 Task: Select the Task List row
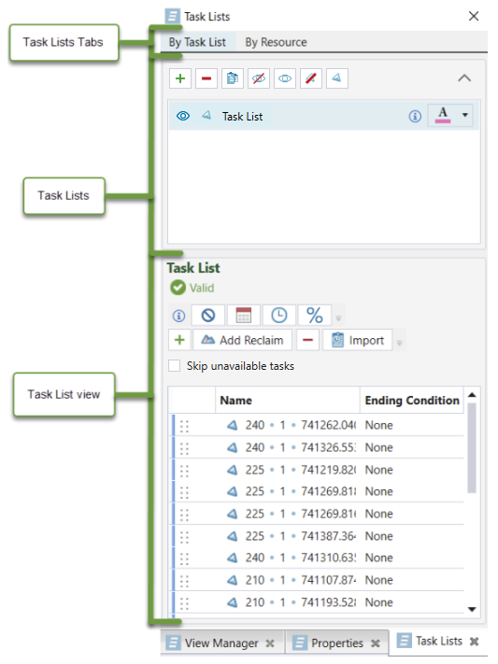tap(324, 116)
